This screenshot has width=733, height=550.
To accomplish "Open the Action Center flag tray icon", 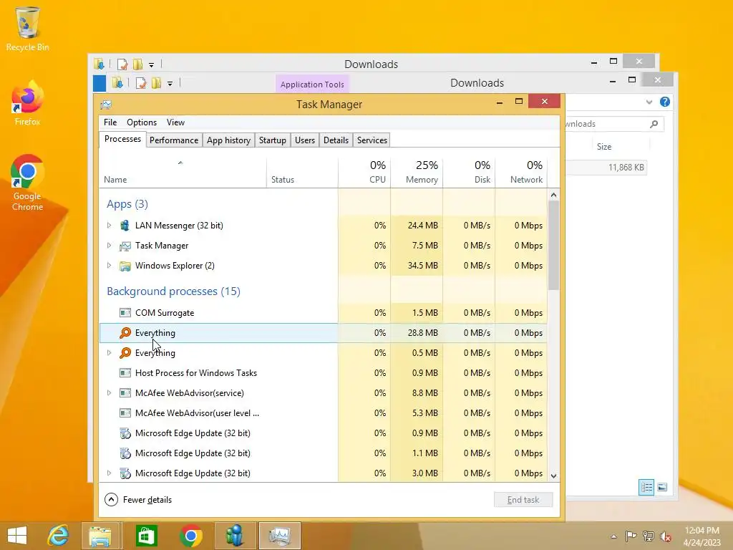I will [631, 536].
